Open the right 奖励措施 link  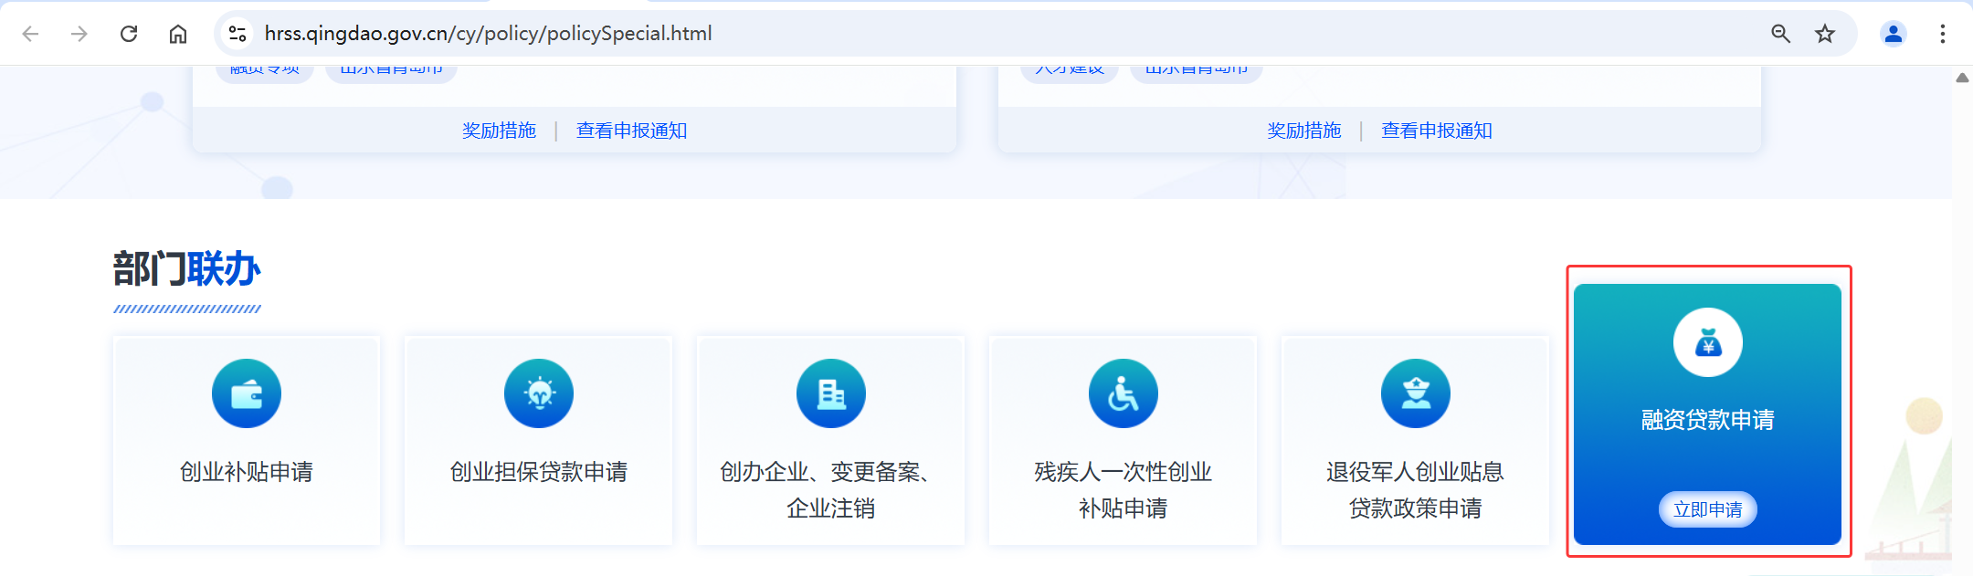click(x=1303, y=131)
